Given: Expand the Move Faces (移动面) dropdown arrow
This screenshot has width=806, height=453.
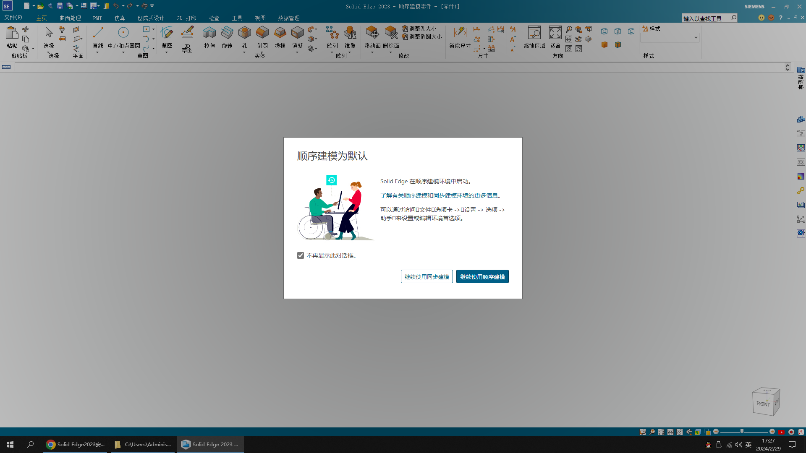Looking at the screenshot, I should pos(372,52).
